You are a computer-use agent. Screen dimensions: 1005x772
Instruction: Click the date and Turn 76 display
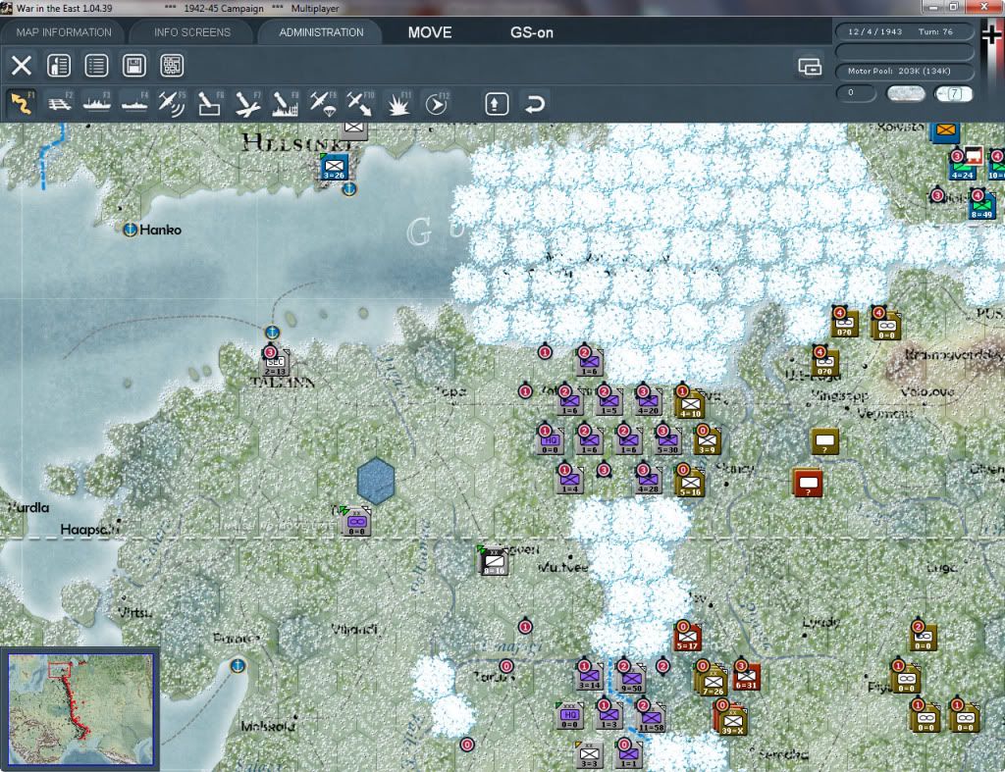click(904, 31)
